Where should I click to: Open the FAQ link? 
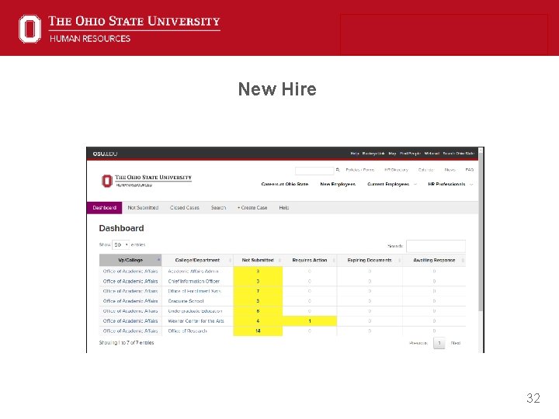click(x=470, y=170)
